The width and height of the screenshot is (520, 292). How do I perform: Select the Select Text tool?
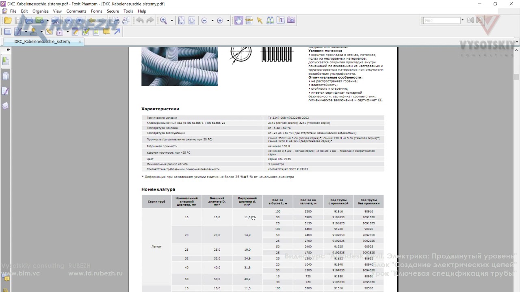281,21
